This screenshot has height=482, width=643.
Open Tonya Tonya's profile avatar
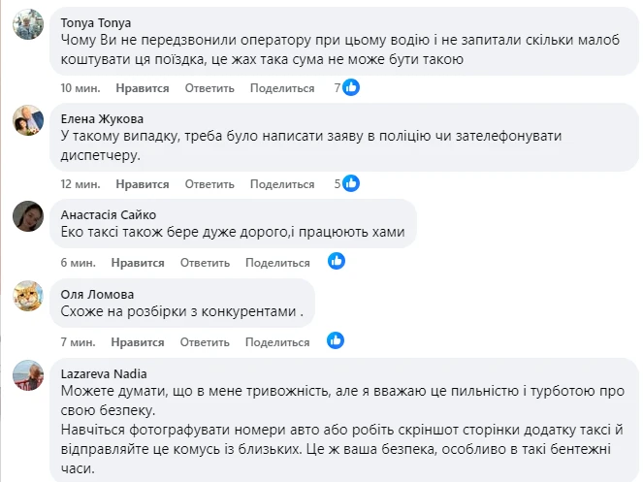click(26, 25)
